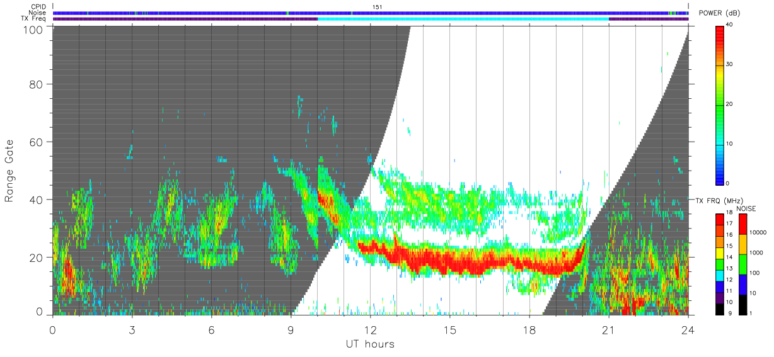This screenshot has height=357, width=774.
Task: Click the CPID value 151
Action: [x=377, y=7]
